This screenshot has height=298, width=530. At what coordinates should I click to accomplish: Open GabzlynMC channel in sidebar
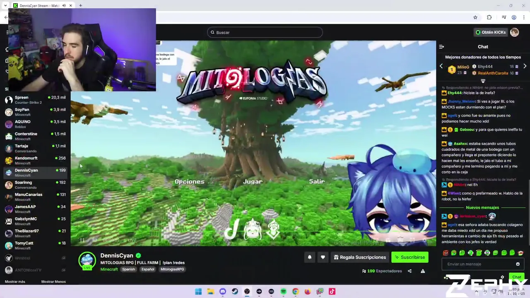(x=36, y=221)
